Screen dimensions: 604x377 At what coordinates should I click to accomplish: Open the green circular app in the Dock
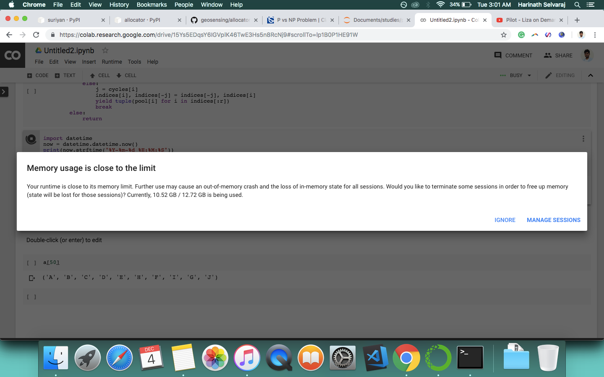438,358
